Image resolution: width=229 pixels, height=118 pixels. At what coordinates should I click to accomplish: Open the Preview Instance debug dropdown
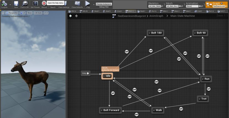tap(104, 4)
